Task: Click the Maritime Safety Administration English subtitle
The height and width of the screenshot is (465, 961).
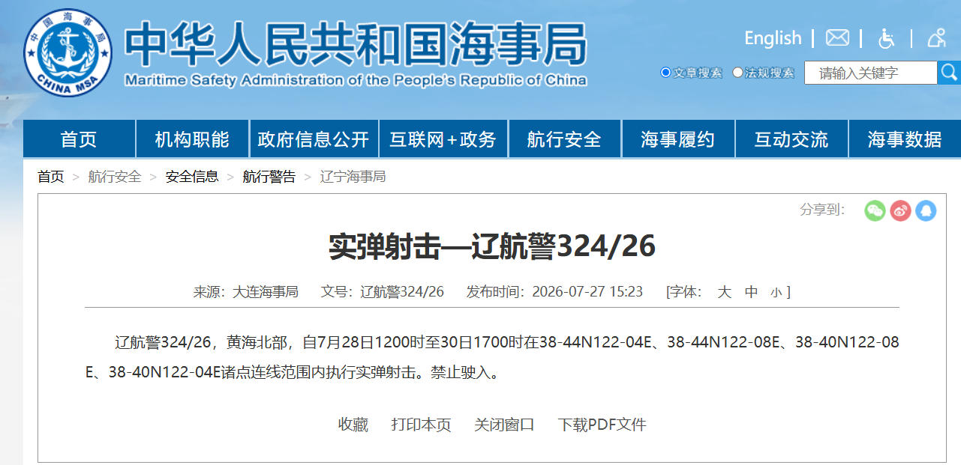Action: pyautogui.click(x=356, y=80)
